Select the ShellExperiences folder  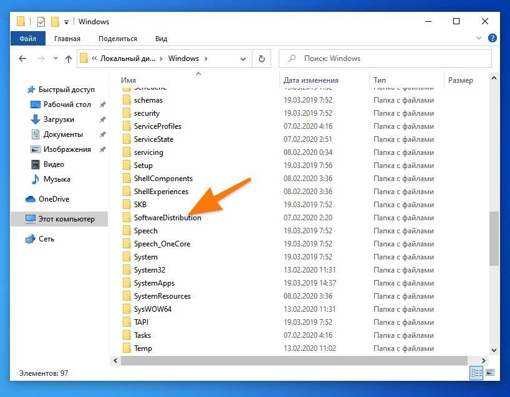tap(161, 192)
